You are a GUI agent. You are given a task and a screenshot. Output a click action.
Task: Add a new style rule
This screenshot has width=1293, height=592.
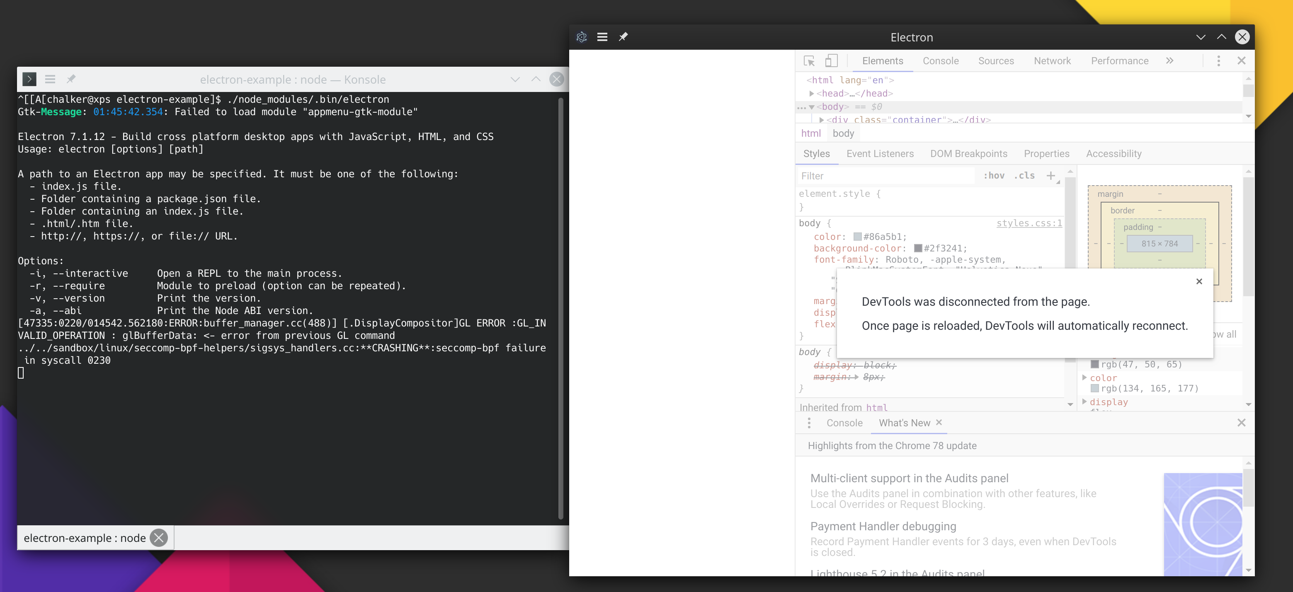click(1051, 176)
